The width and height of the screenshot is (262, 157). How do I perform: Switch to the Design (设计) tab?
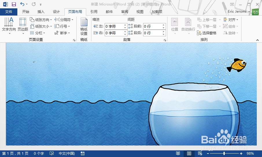click(x=56, y=12)
